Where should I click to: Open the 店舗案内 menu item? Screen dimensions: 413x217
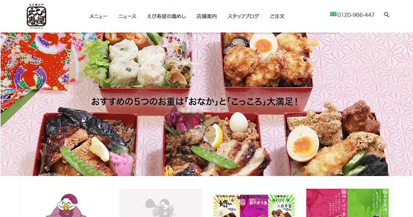(206, 16)
